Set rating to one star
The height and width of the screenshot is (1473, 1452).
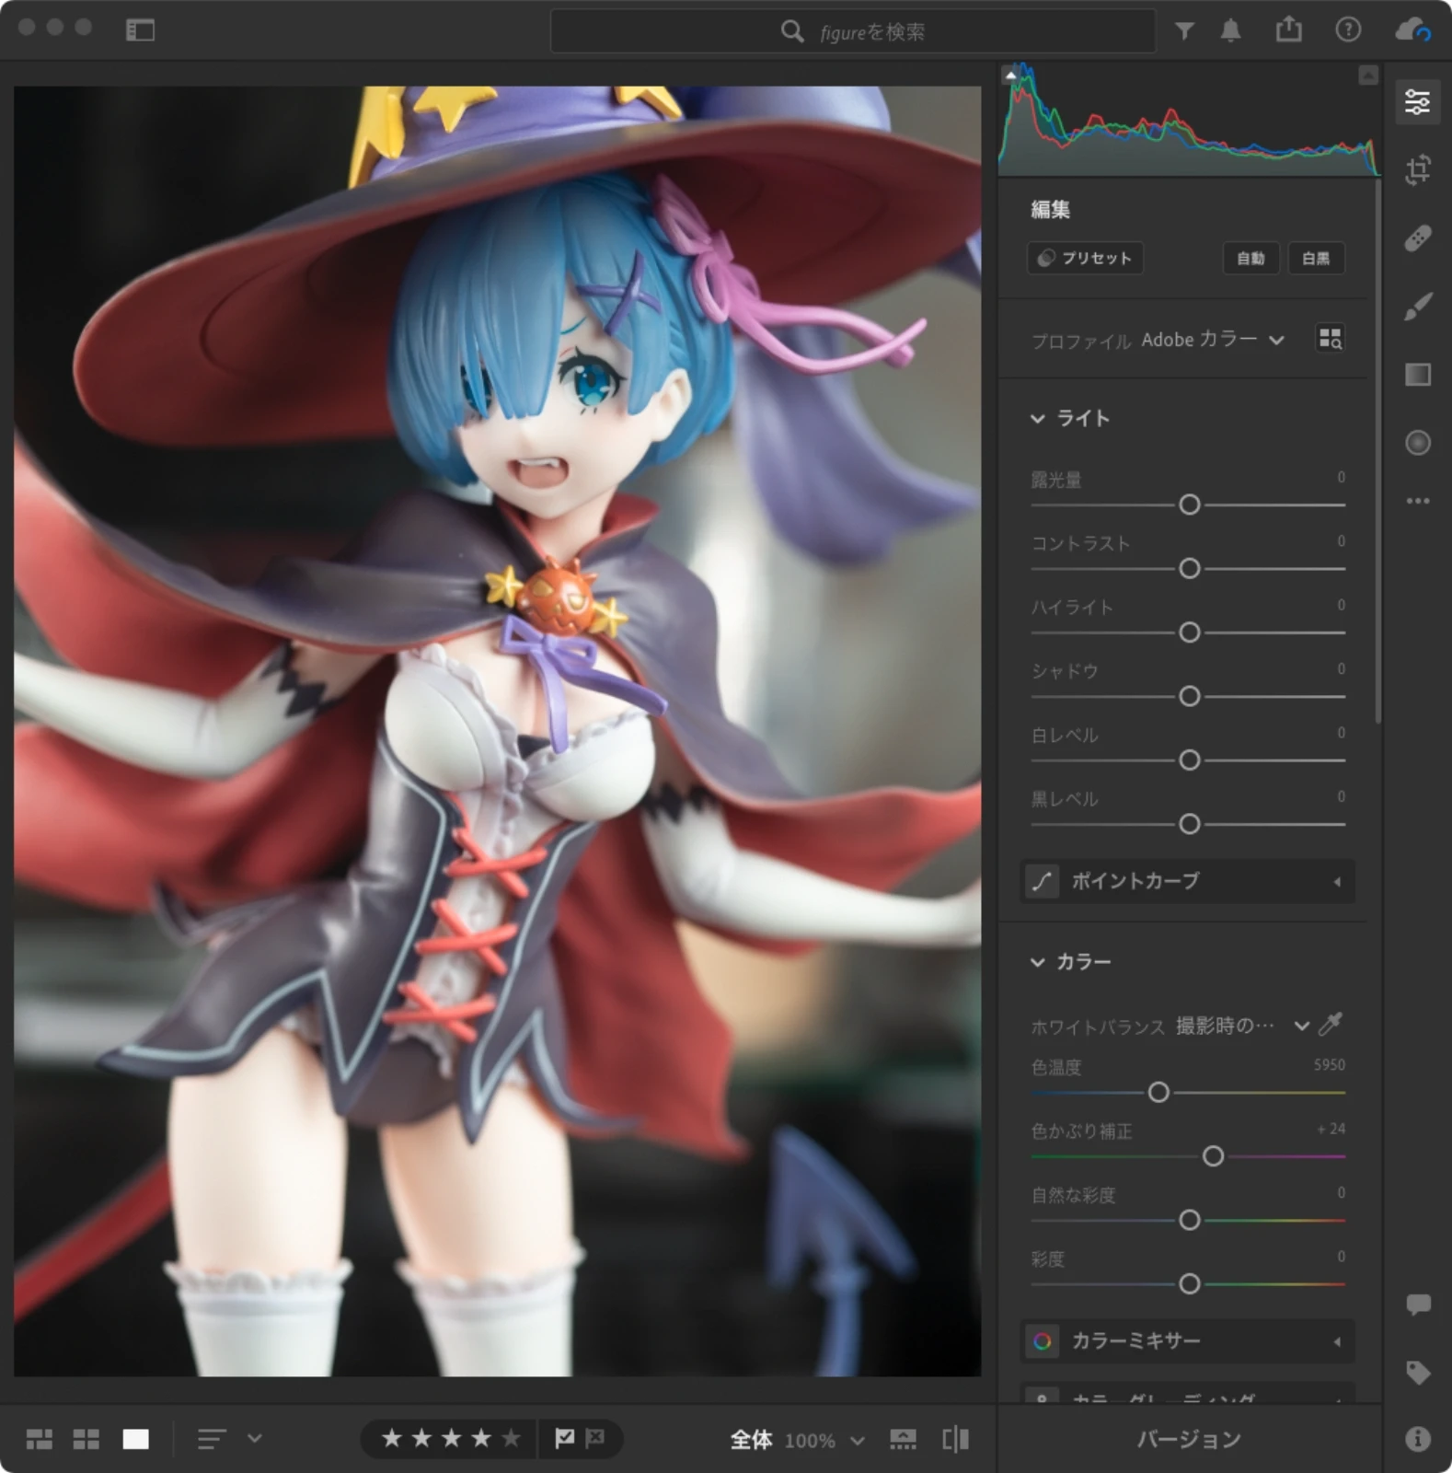392,1438
